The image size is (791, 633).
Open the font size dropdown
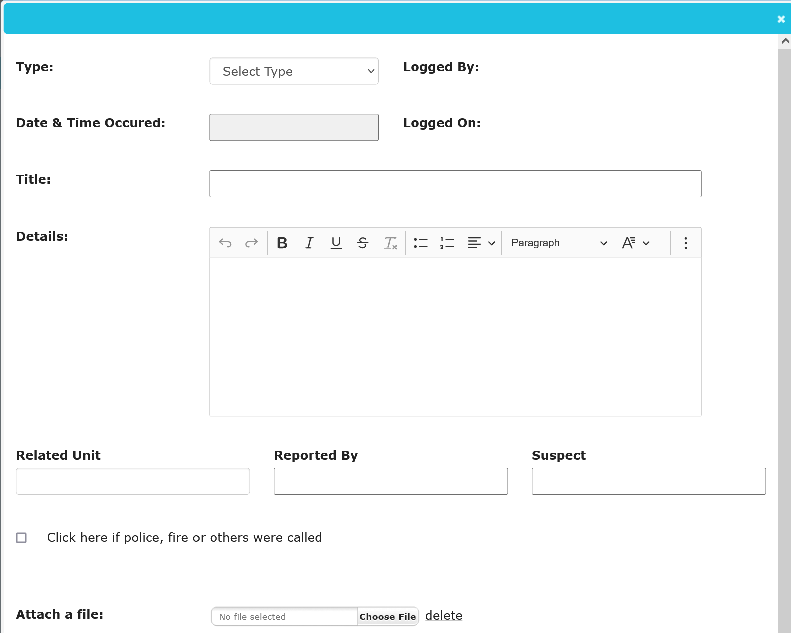(x=635, y=243)
